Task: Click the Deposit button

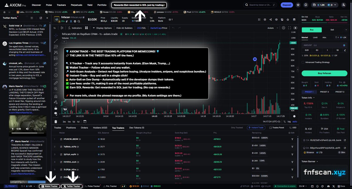Action: (287, 5)
